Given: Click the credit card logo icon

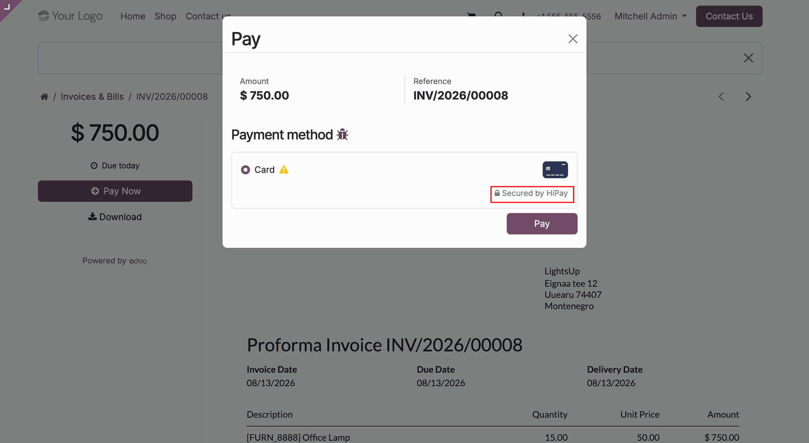Looking at the screenshot, I should pos(555,169).
